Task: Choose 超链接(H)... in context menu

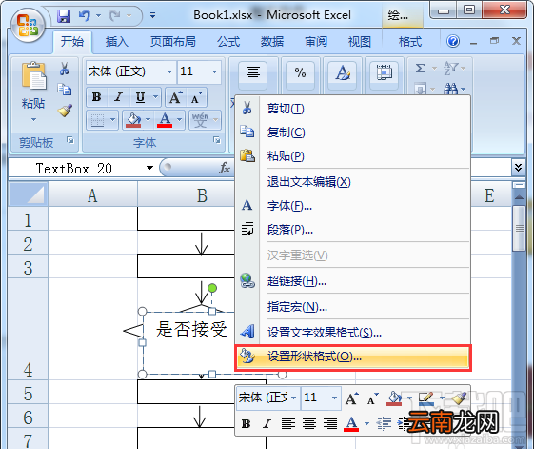Action: point(352,281)
